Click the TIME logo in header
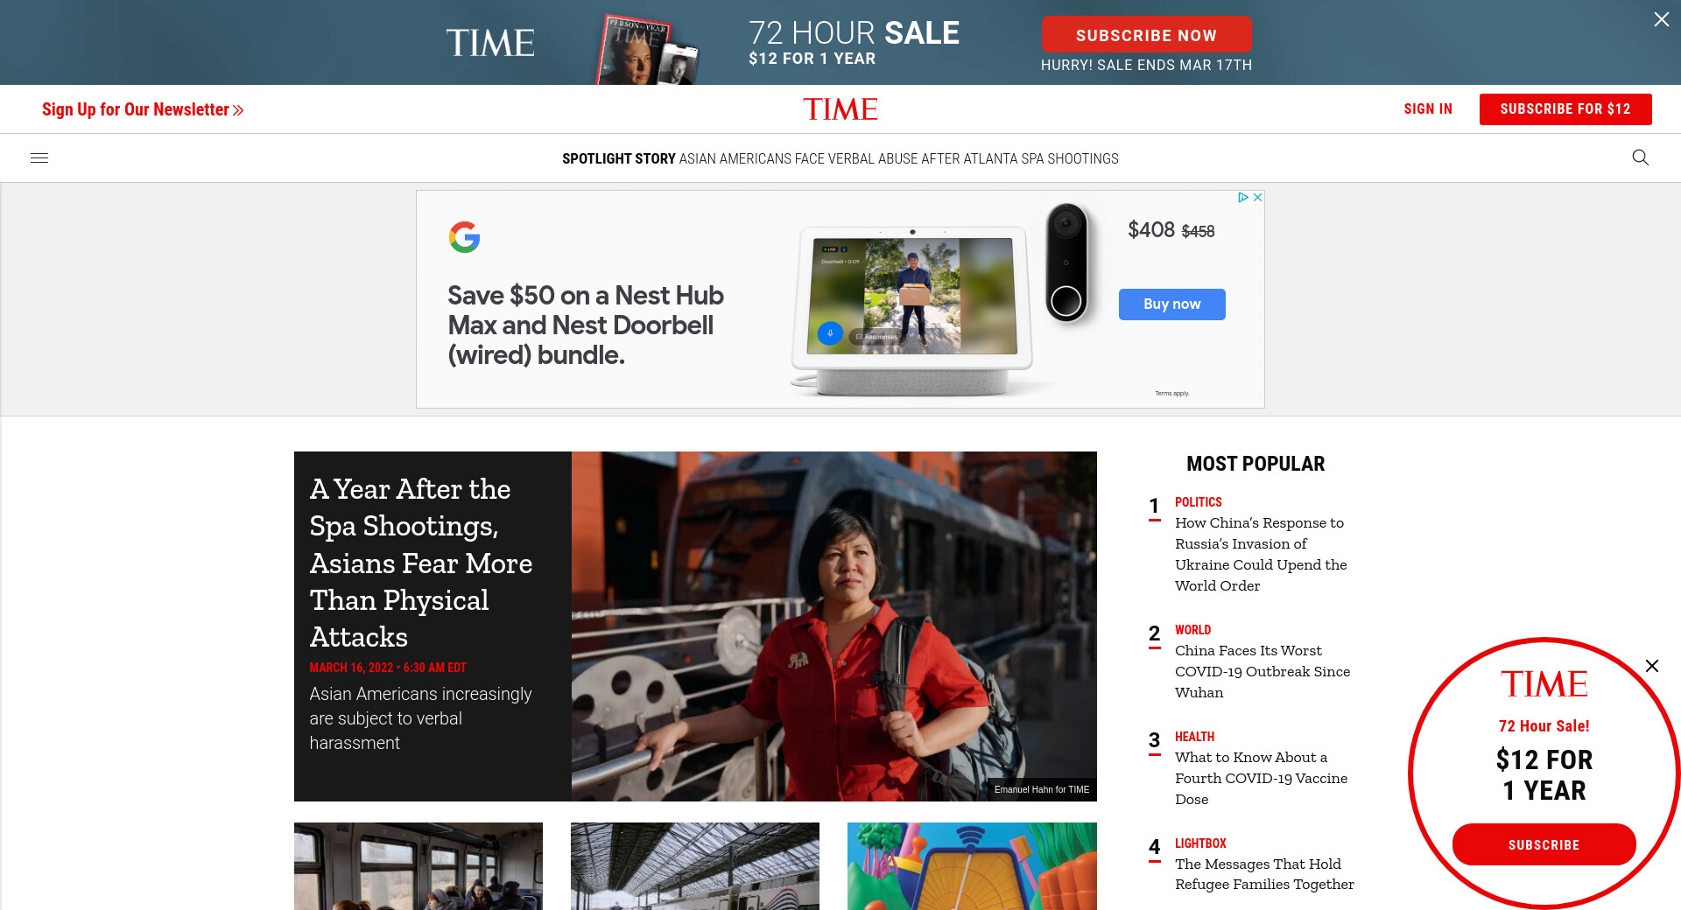1681x910 pixels. click(x=840, y=109)
